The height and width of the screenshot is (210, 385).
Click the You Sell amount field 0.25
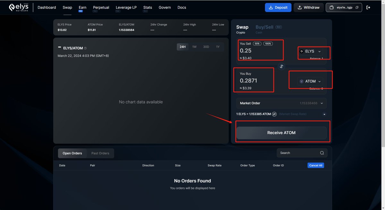pyautogui.click(x=246, y=51)
